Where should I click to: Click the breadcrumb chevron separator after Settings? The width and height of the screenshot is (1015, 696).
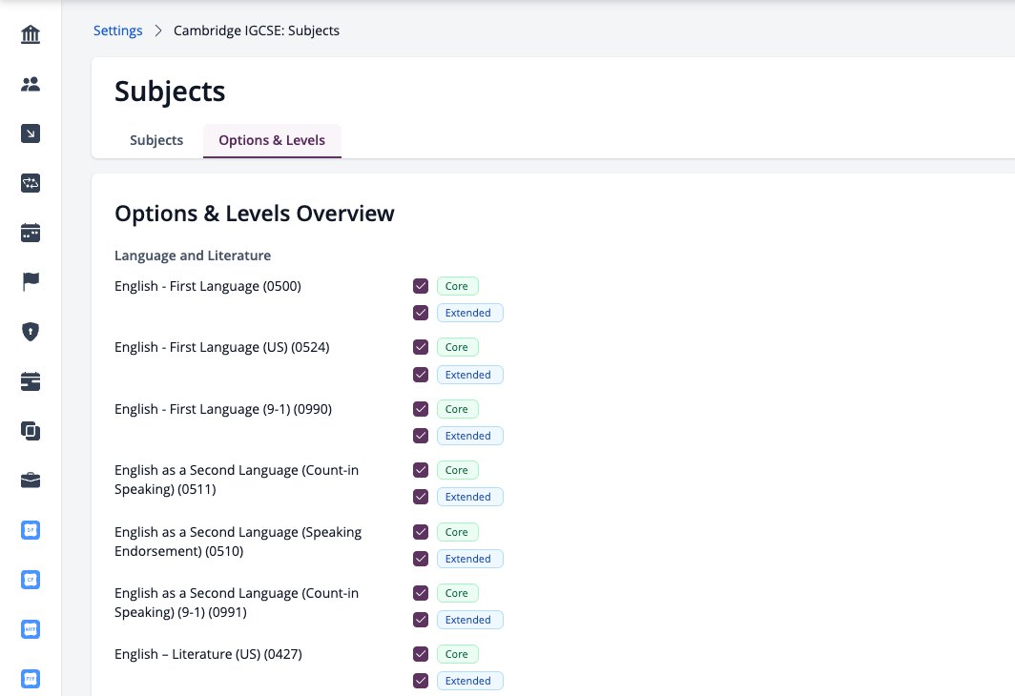click(x=158, y=31)
